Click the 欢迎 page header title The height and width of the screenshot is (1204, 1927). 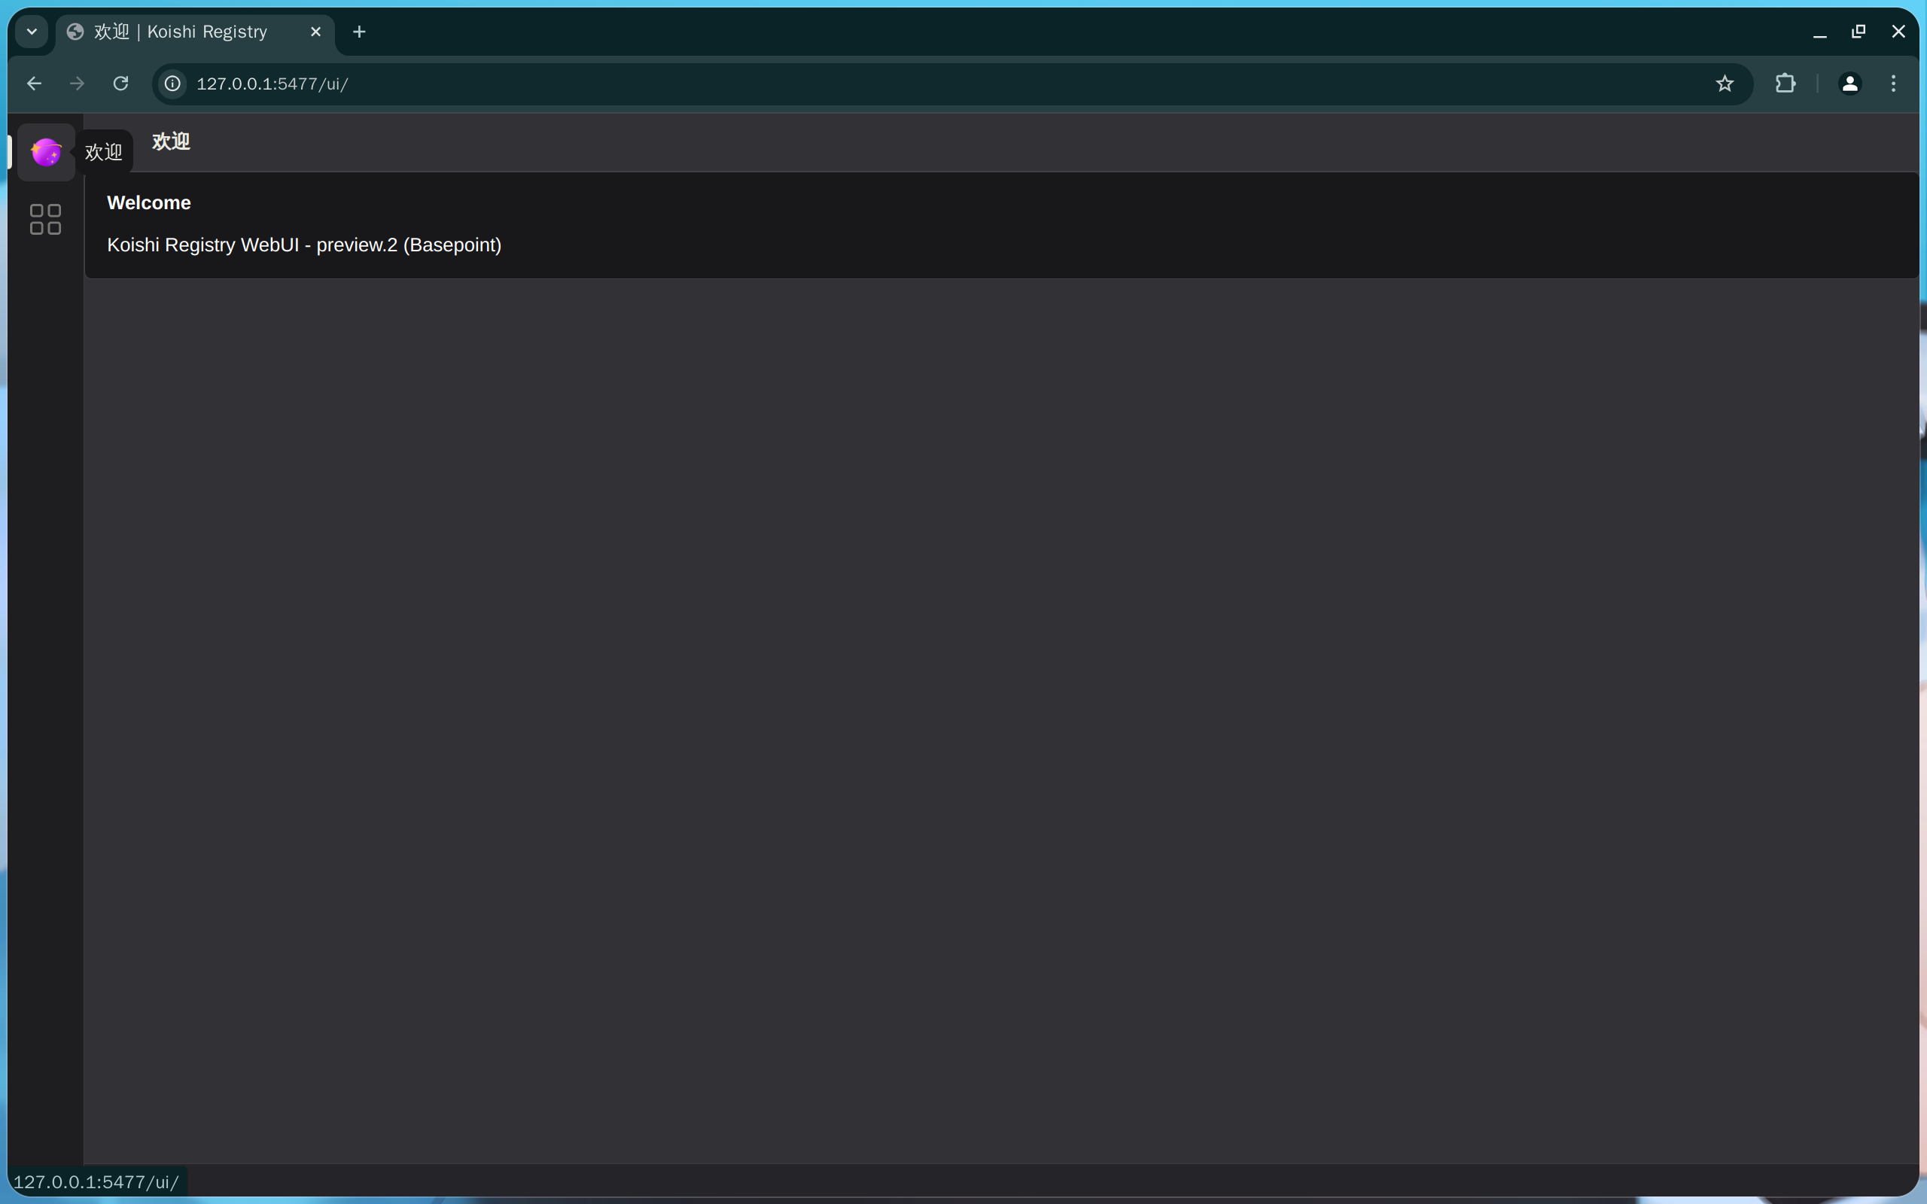coord(171,141)
